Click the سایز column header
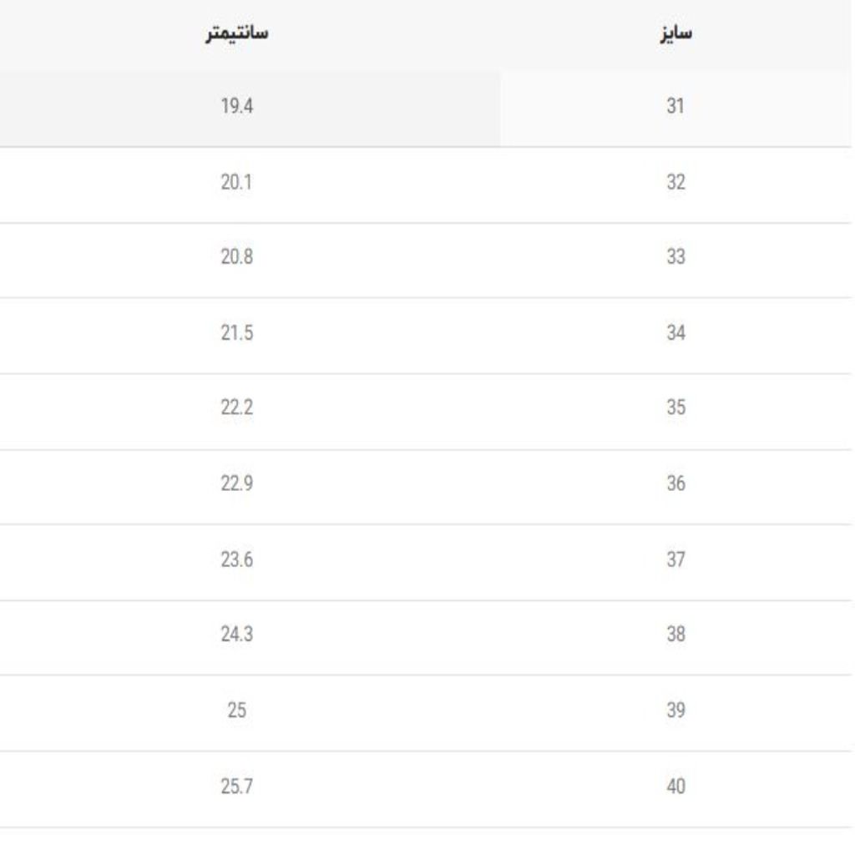 click(x=675, y=33)
